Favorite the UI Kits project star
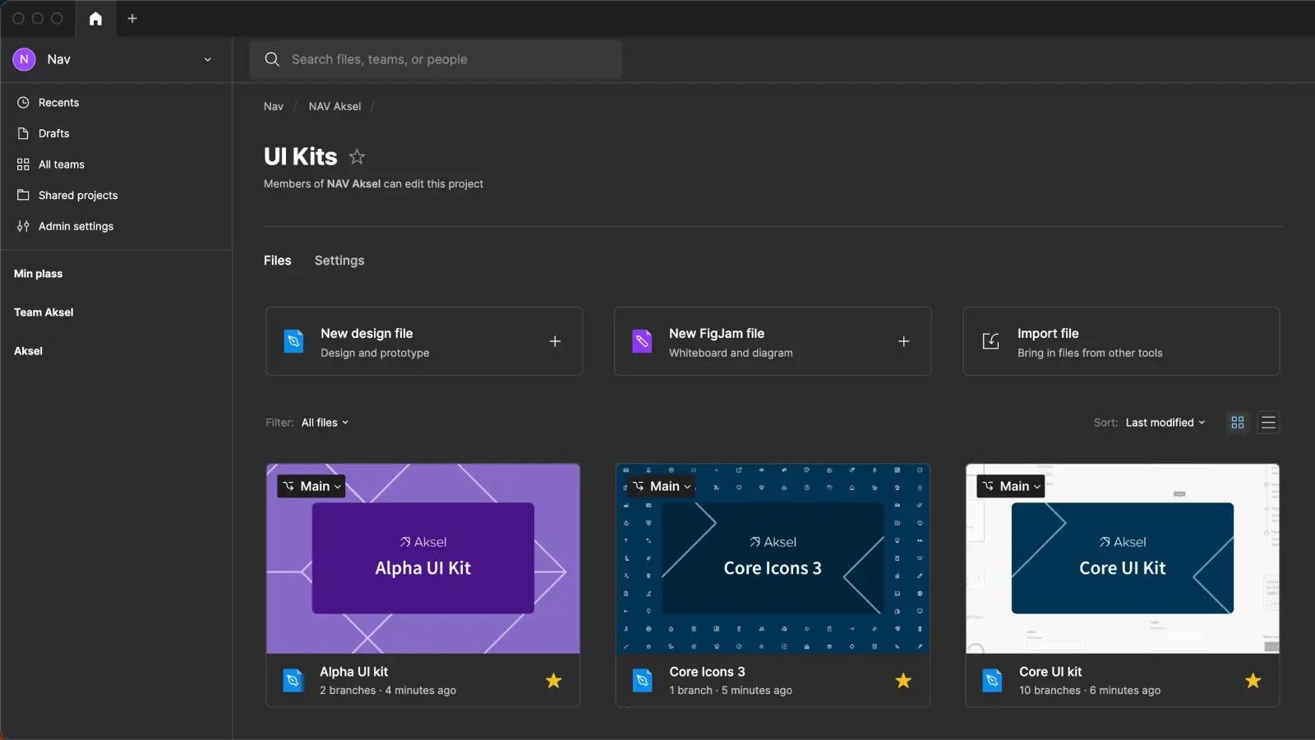This screenshot has height=740, width=1315. pos(357,156)
